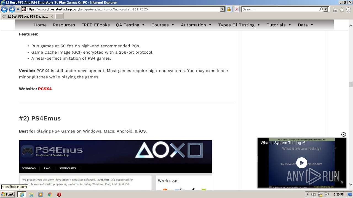The width and height of the screenshot is (353, 198).
Task: Open FREE EBooks menu item
Action: pos(95,25)
